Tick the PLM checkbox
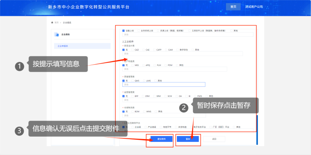Image resolution: width=311 pixels, height=155 pixels. pyautogui.click(x=155, y=65)
